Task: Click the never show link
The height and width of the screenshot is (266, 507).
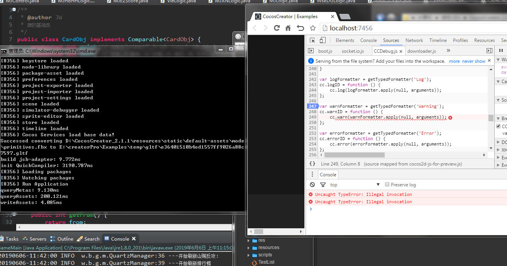Action: [473, 61]
